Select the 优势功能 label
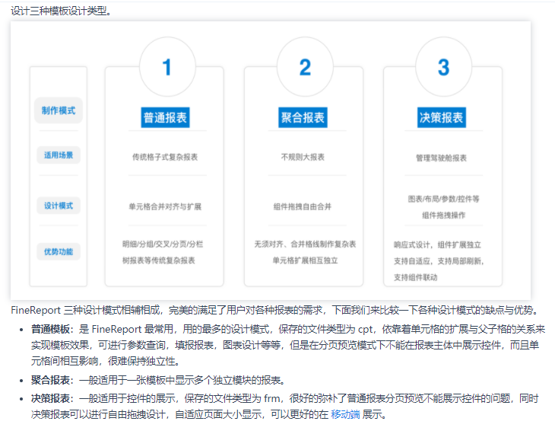 point(59,252)
